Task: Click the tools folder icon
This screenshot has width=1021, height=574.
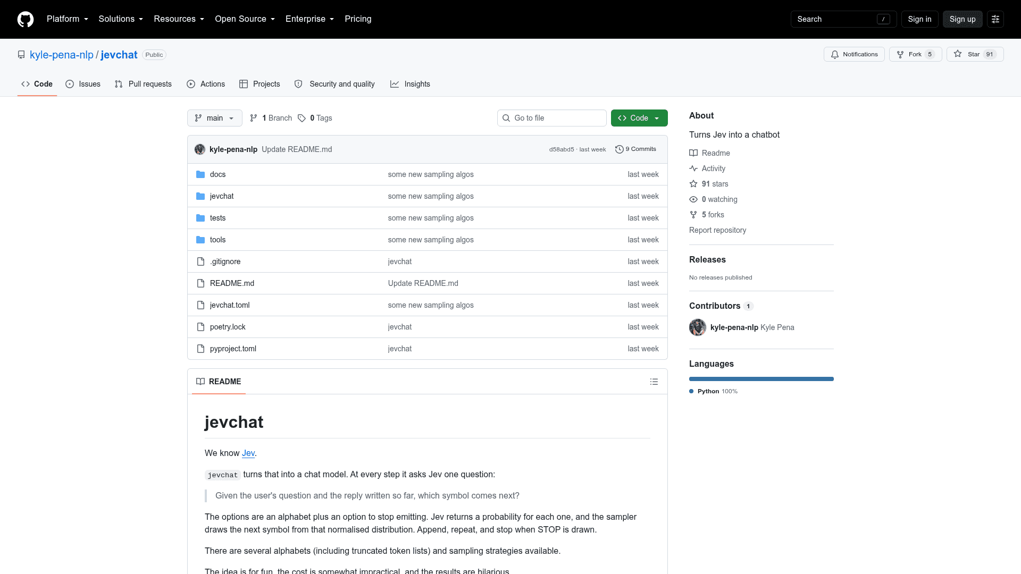Action: pos(200,240)
